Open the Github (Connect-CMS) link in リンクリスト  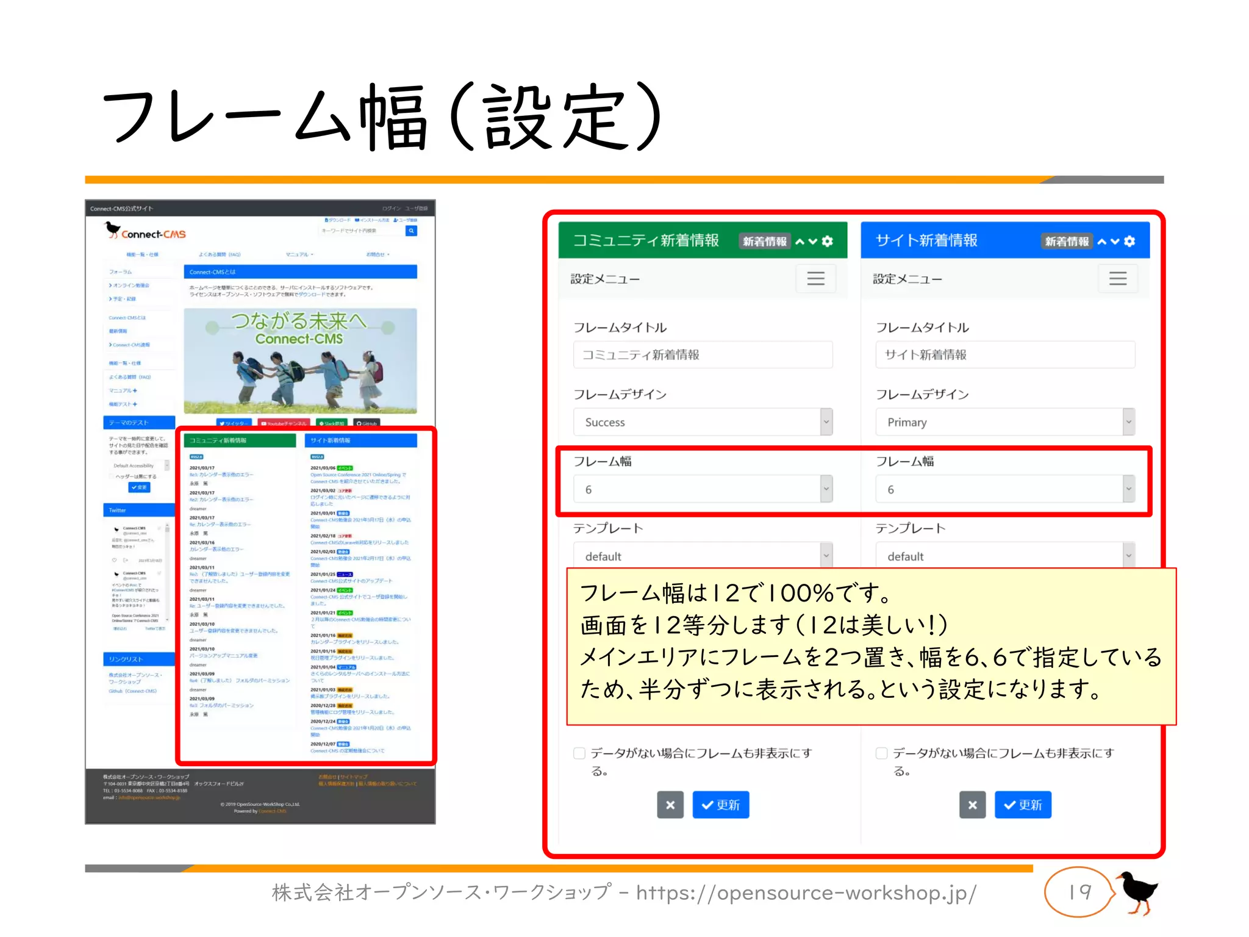[x=133, y=691]
